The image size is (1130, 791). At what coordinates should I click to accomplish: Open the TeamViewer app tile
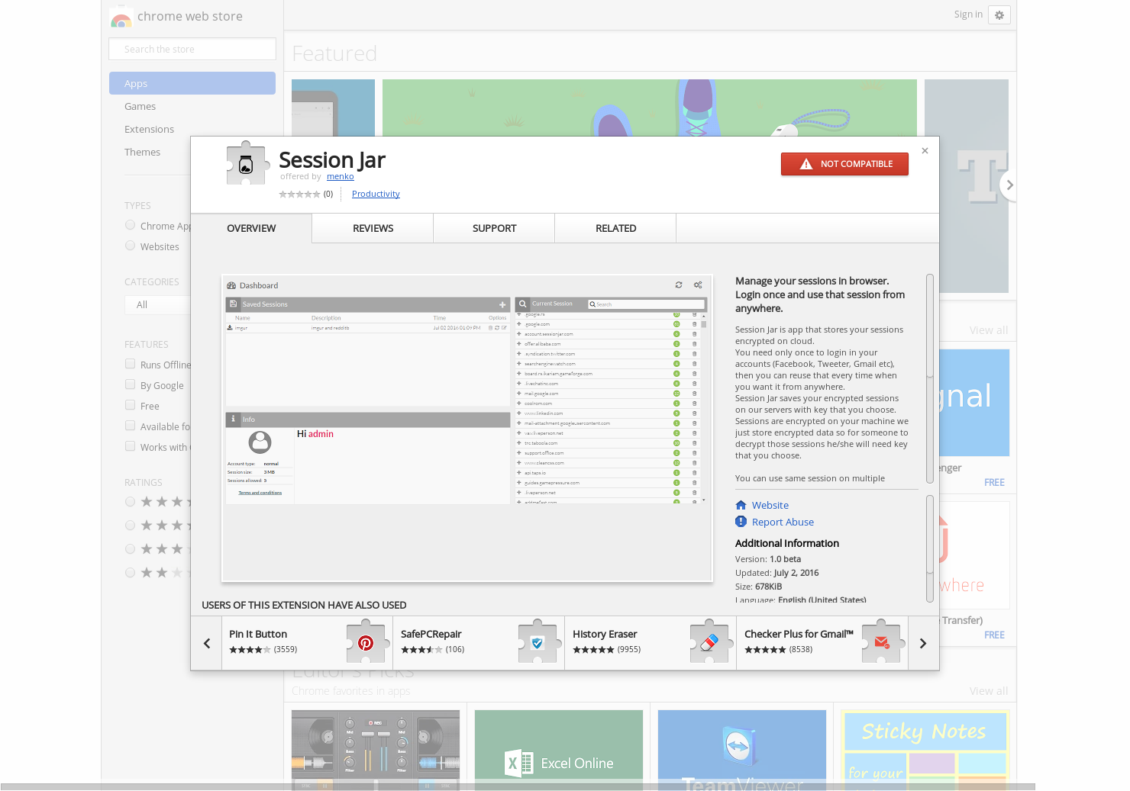(742, 750)
